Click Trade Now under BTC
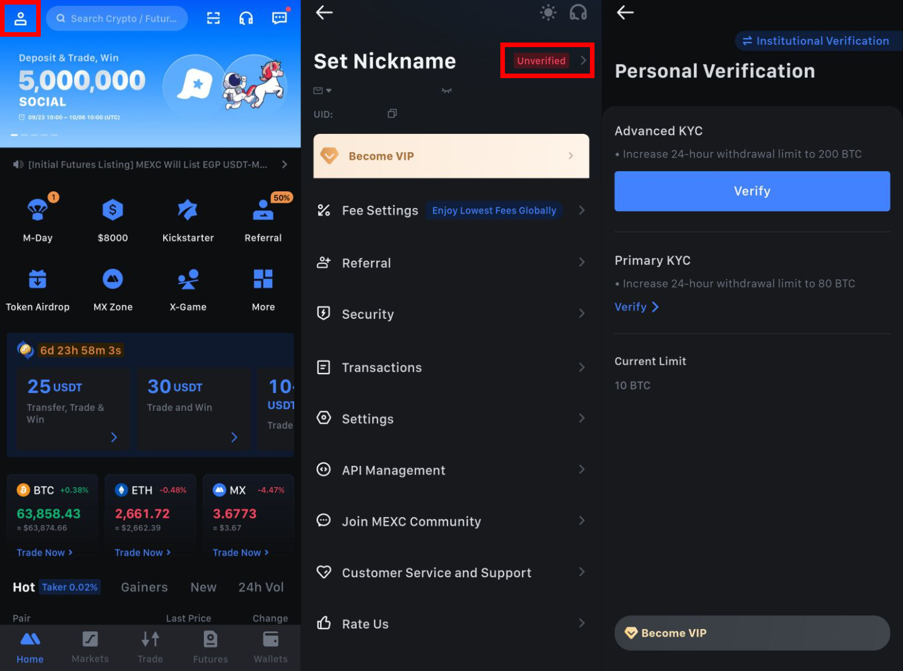Screen dimensions: 903x671 coord(45,552)
